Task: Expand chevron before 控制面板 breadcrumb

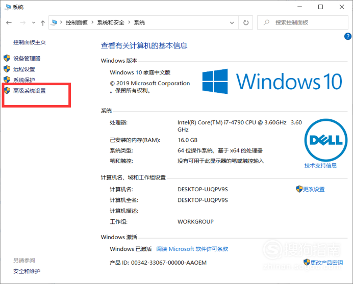Action: 61,22
